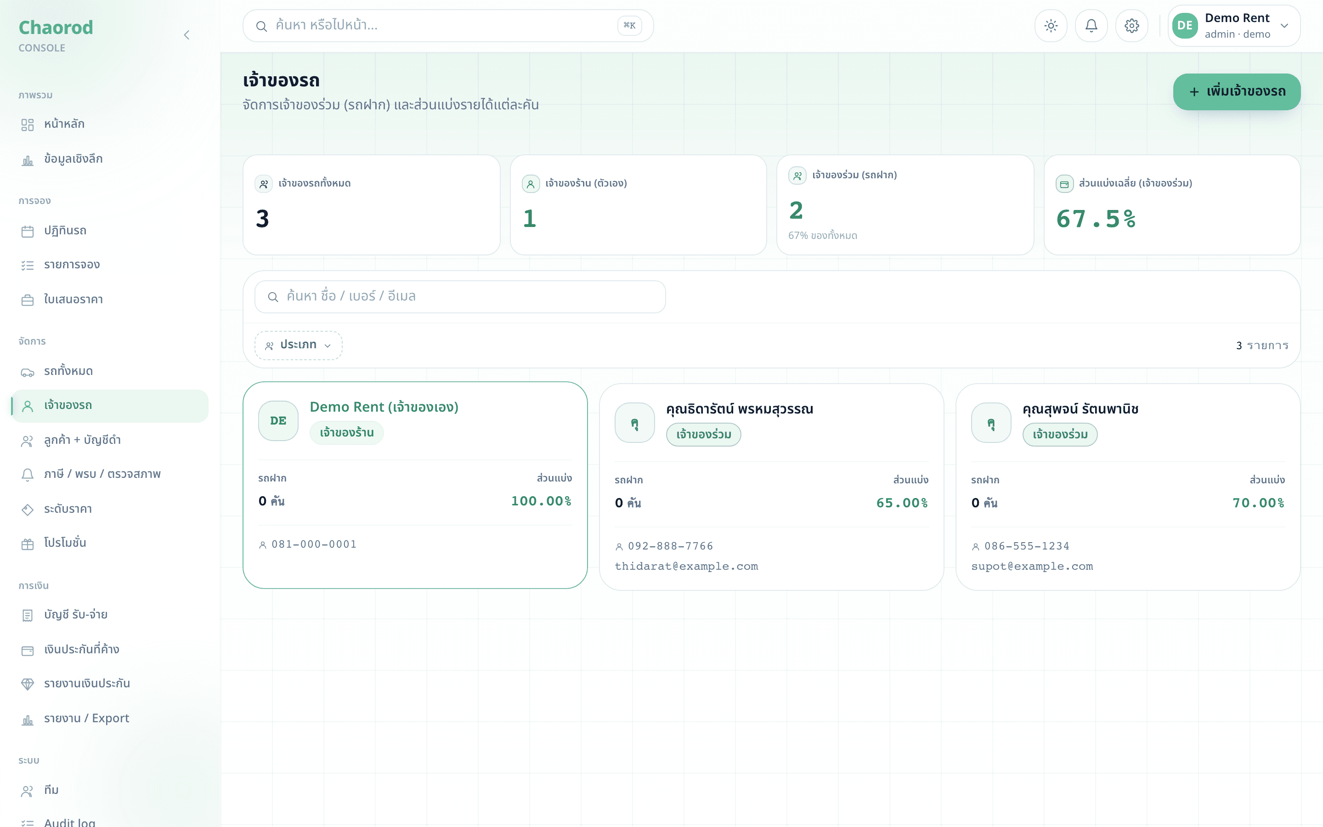Open ระดับราคา pricing page

[109, 509]
